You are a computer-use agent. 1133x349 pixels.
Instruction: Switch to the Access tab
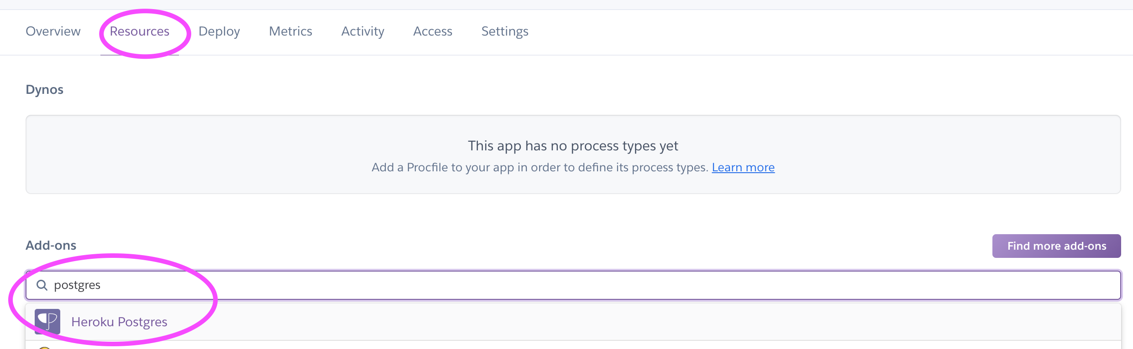pos(432,31)
